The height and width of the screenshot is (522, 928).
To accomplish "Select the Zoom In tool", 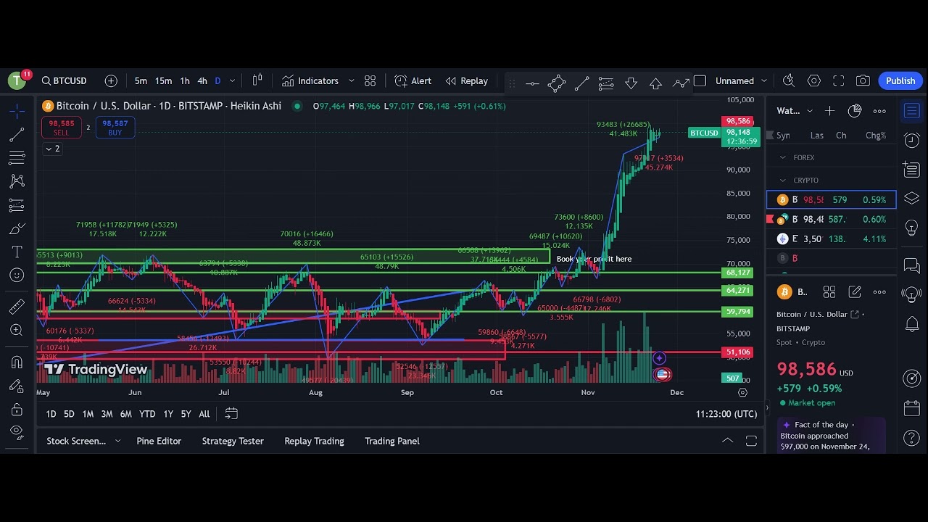I will (x=17, y=331).
